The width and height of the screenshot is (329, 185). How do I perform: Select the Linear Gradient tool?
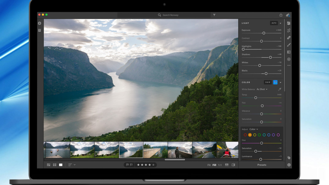(x=289, y=52)
